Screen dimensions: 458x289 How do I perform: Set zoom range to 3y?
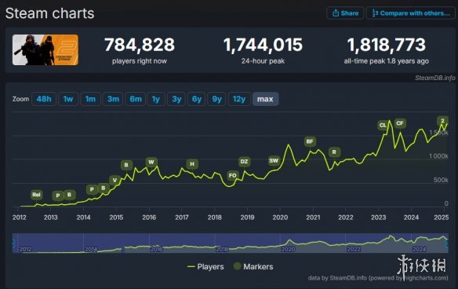pos(176,99)
